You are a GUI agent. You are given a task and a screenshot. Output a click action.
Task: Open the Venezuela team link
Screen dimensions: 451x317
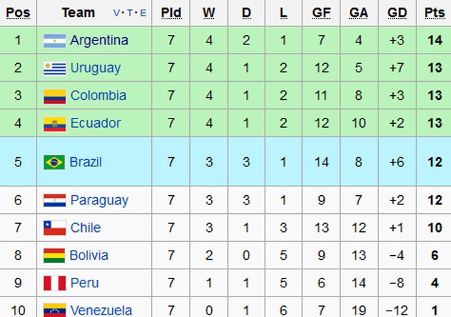pyautogui.click(x=101, y=311)
